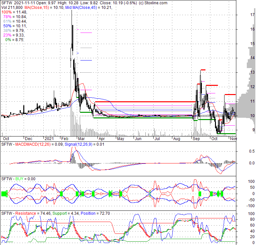Open the (c) Stoxline.com credit text

pos(153,3)
